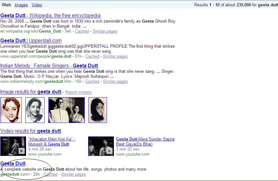Click the '4 min 28 sec' duration text

click(x=40, y=149)
